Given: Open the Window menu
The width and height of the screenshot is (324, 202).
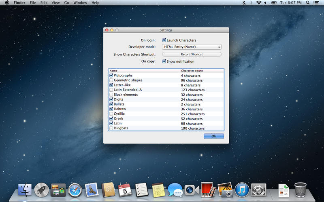Looking at the screenshot, I should (80, 3).
